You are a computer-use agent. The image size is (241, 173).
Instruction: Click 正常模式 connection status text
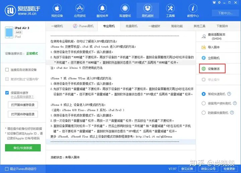pos(32,53)
